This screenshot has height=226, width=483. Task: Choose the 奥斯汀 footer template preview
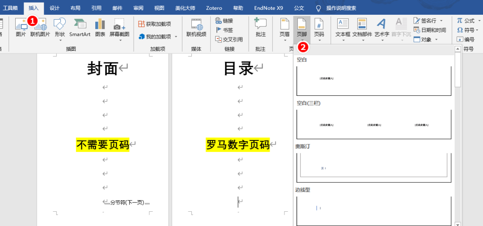point(373,167)
